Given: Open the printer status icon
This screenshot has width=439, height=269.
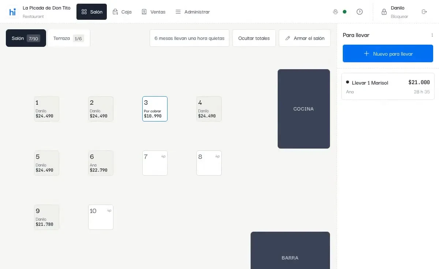Looking at the screenshot, I should click(x=335, y=12).
